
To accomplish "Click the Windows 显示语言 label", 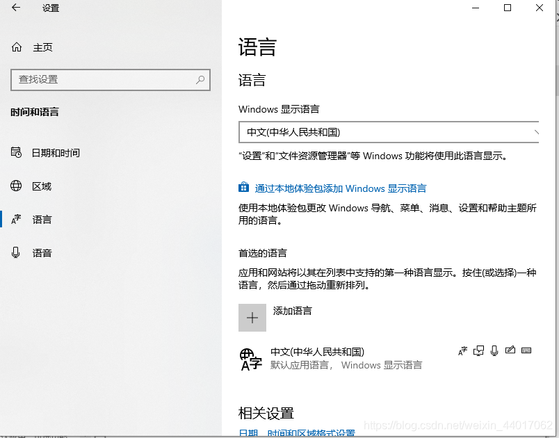I will pyautogui.click(x=279, y=109).
